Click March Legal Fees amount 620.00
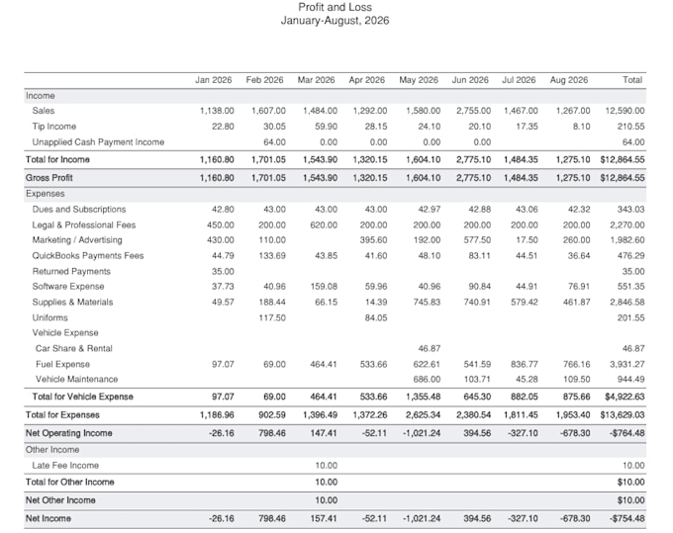Image resolution: width=673 pixels, height=533 pixels. click(x=324, y=225)
